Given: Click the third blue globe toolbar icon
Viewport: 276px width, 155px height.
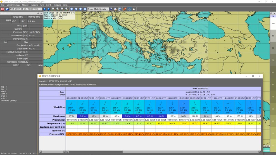Looking at the screenshot, I should coord(120,9).
